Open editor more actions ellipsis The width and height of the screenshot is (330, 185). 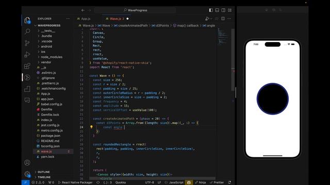tap(229, 18)
